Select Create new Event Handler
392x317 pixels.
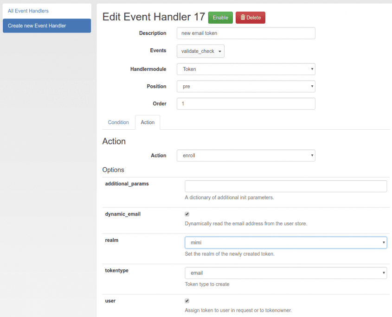pyautogui.click(x=47, y=26)
